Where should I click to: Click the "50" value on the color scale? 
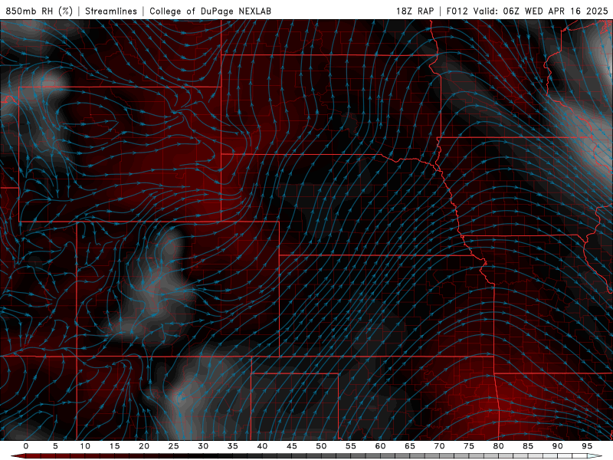(321, 446)
